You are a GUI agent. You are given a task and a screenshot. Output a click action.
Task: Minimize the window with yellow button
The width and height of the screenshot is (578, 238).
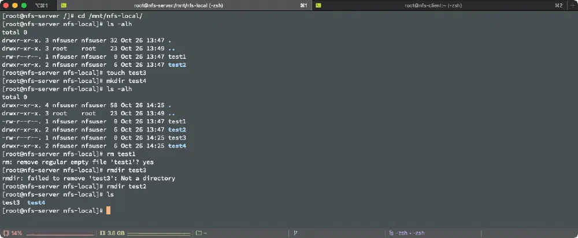coord(15,6)
